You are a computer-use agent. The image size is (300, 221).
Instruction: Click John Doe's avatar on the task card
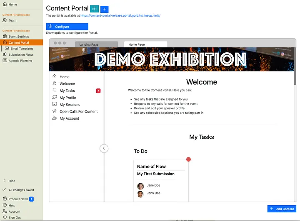[x=140, y=194]
